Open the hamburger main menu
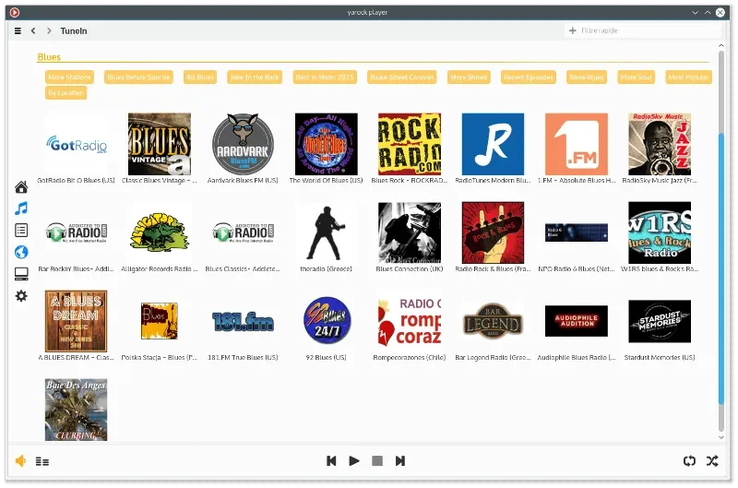Image resolution: width=738 pixels, height=488 pixels. (x=18, y=31)
